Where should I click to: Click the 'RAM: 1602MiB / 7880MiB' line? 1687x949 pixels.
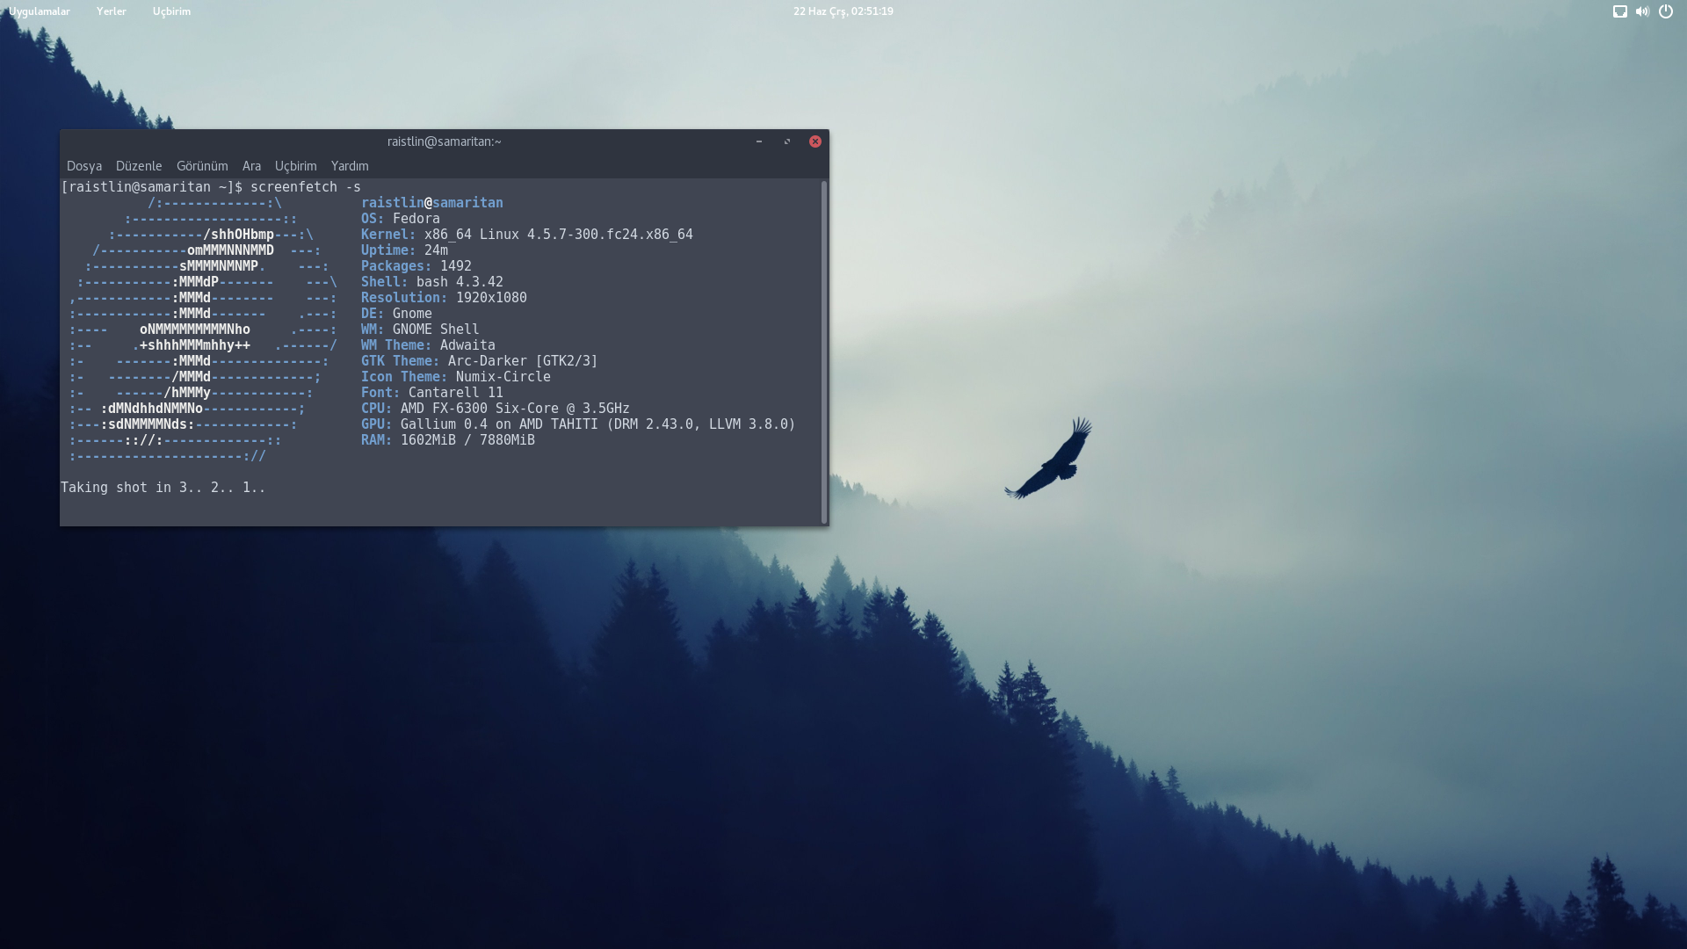click(448, 440)
